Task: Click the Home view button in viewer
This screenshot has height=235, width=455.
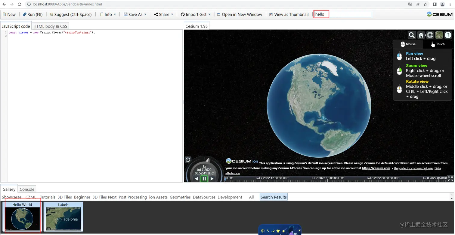Action: tap(421, 35)
